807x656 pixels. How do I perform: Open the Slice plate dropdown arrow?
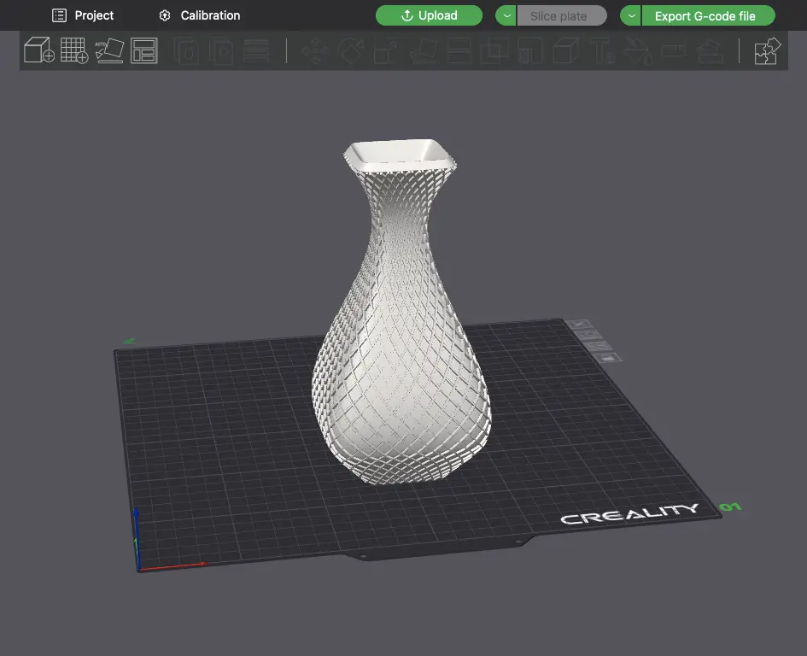tap(506, 15)
